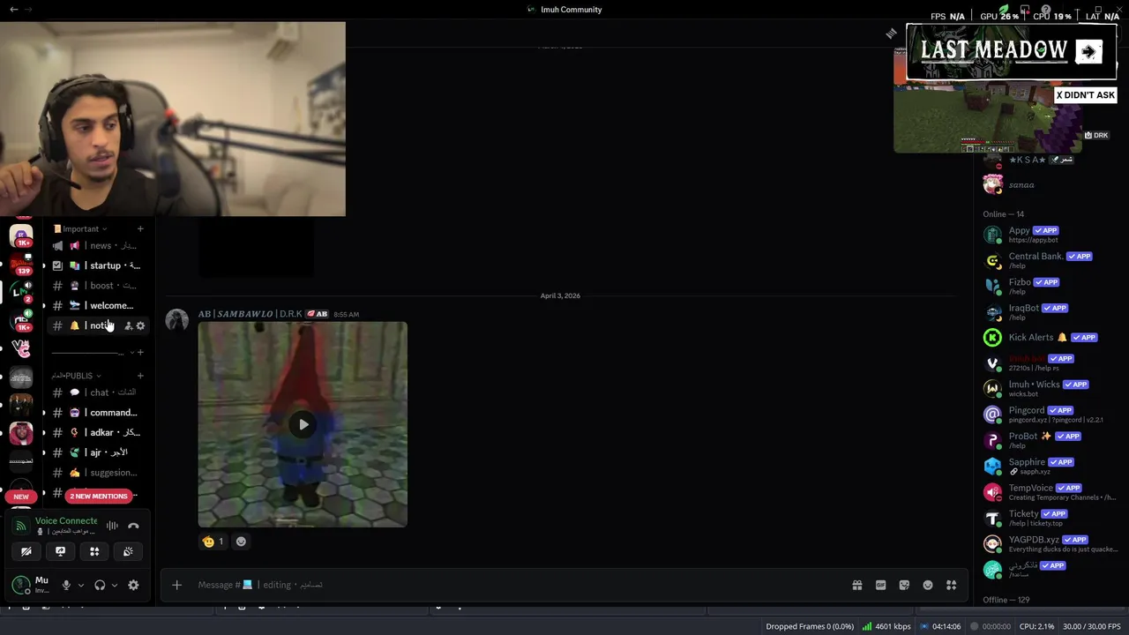Click the existing emoji reaction with count 1
The height and width of the screenshot is (635, 1129).
tap(213, 542)
